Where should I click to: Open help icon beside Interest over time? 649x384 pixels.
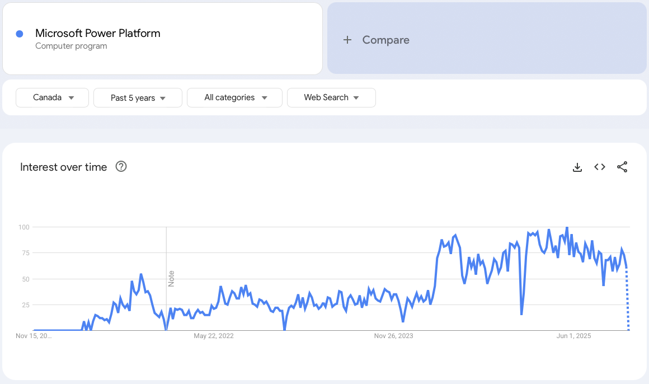tap(121, 167)
